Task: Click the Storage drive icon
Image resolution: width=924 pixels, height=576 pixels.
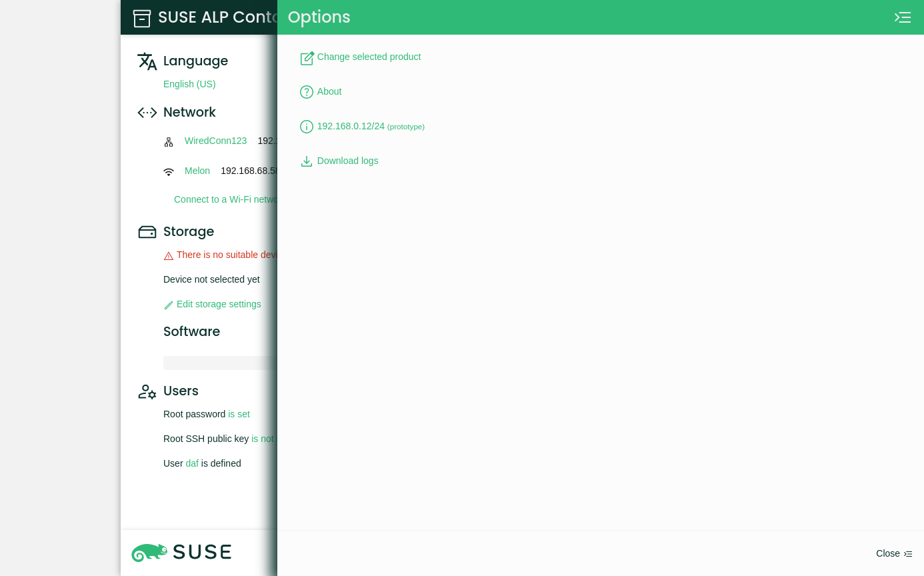Action: 147,232
